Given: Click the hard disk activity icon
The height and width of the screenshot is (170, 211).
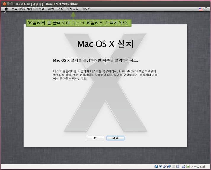Looking at the screenshot, I should click(156, 167).
